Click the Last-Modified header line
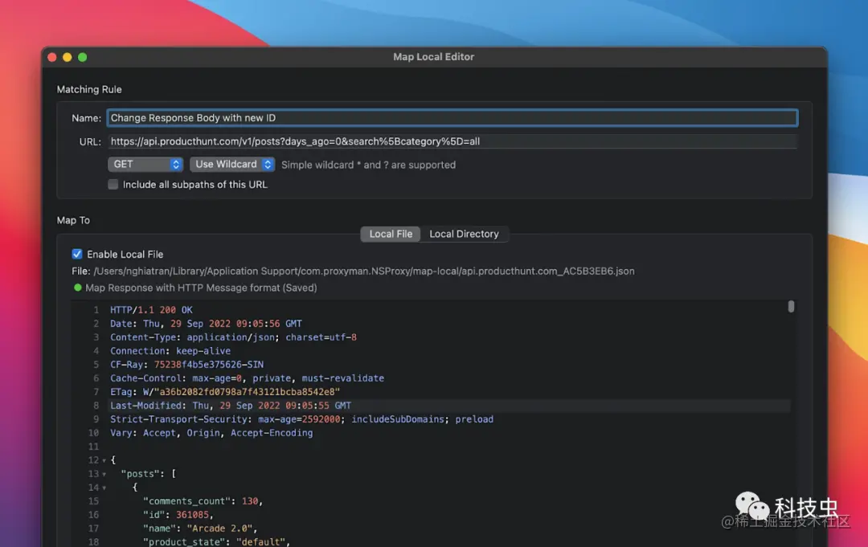868x547 pixels. coord(231,406)
